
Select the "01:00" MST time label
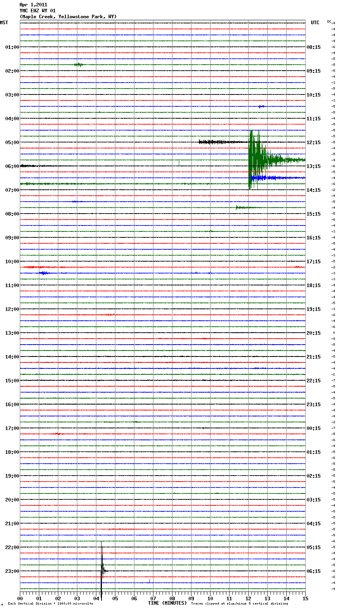point(12,47)
